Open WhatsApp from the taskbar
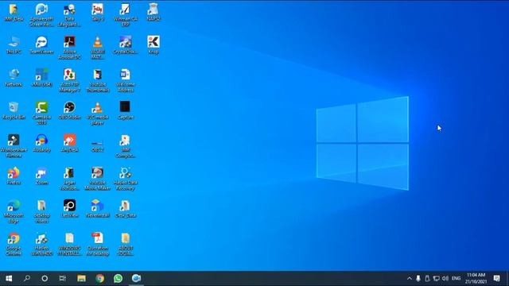Screen dimensions: 509x286 pos(119,278)
